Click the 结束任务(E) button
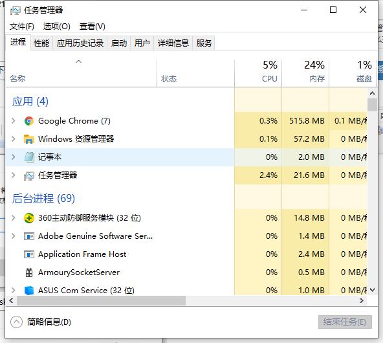Image resolution: width=383 pixels, height=343 pixels. tap(345, 322)
